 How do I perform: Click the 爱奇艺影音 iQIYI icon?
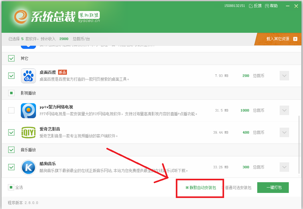tap(28, 133)
